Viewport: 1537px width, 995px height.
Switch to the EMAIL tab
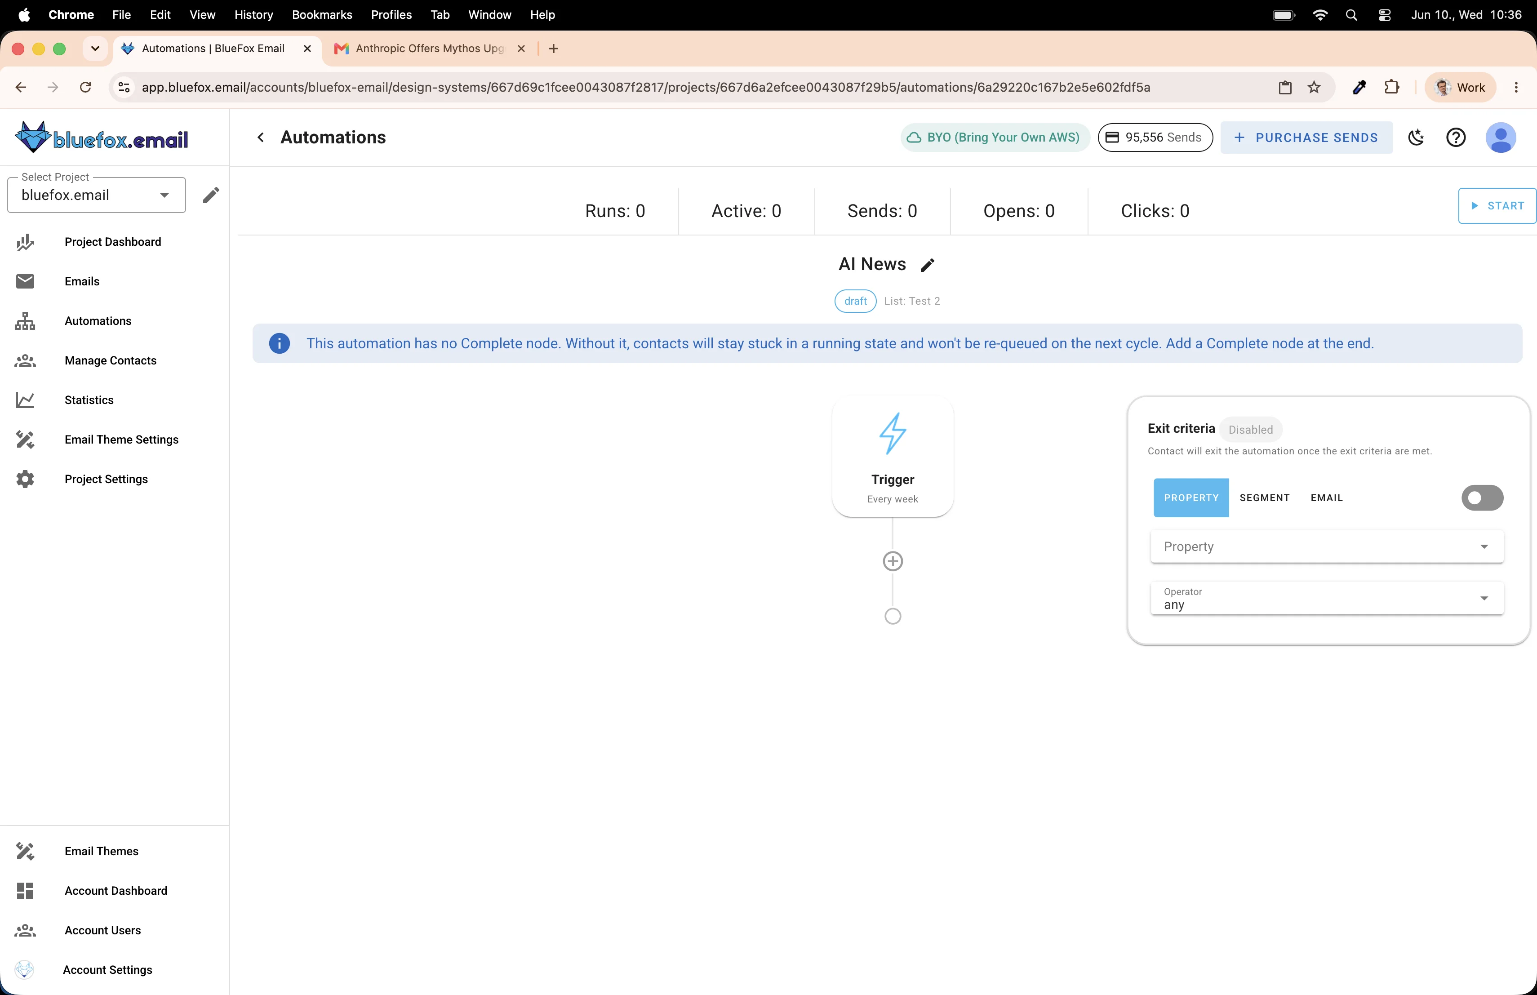[x=1327, y=498]
